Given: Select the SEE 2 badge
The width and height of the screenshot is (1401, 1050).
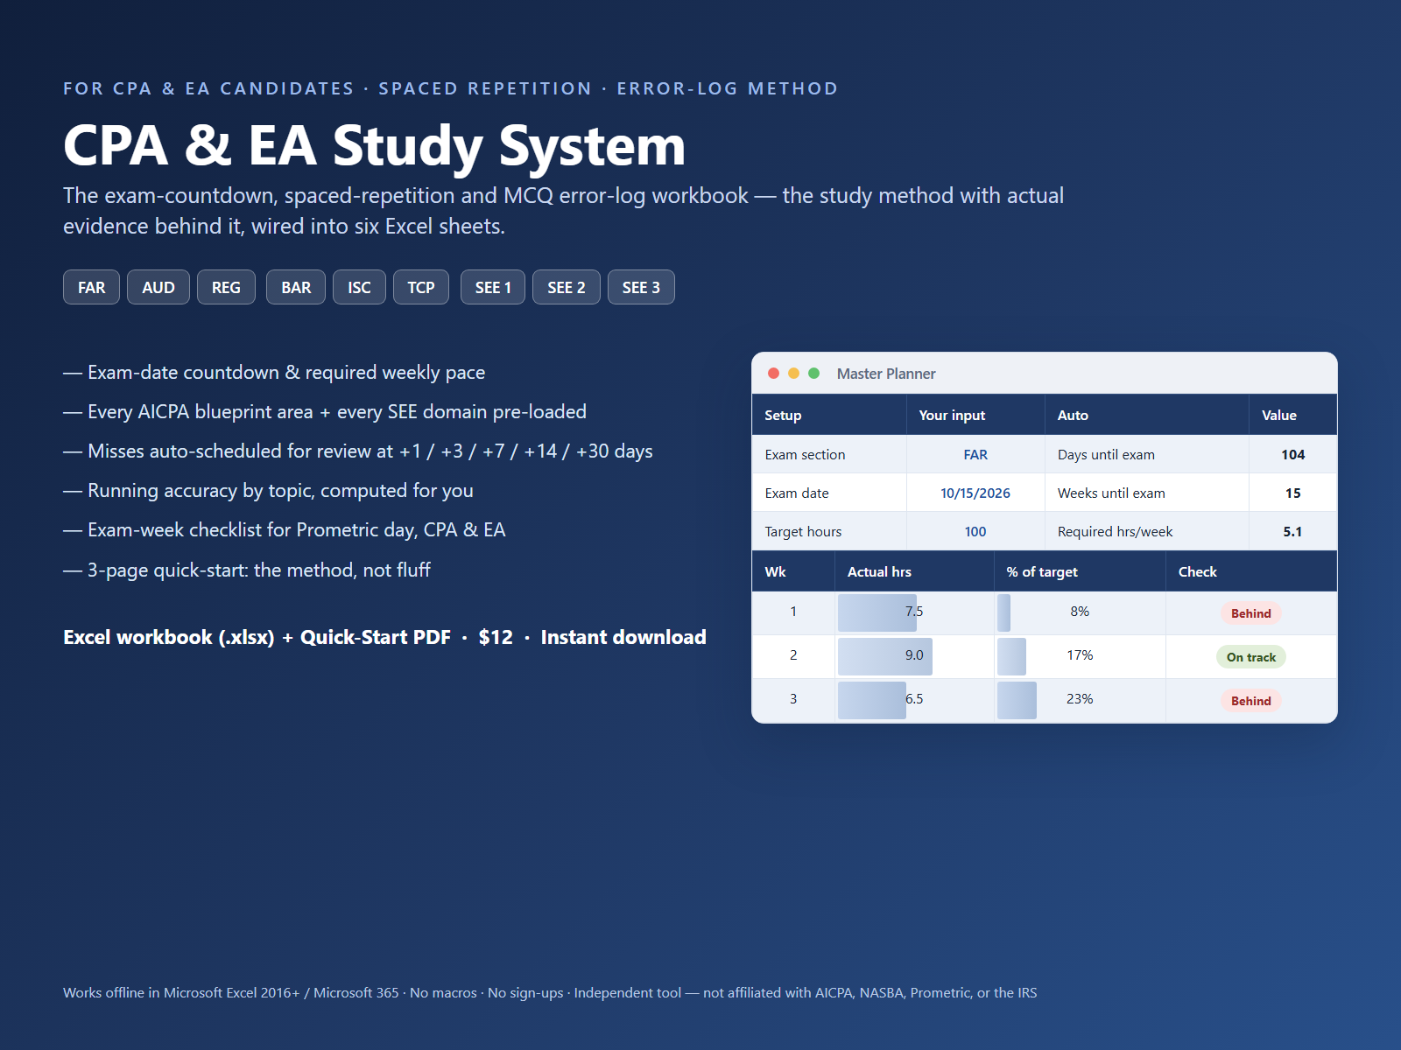Looking at the screenshot, I should click(x=567, y=287).
